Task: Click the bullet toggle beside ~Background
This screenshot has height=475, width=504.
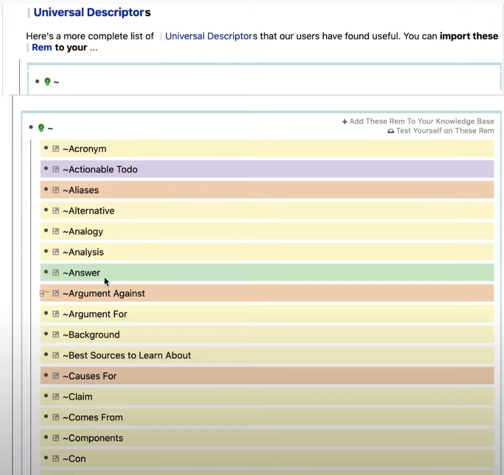Action: (x=46, y=334)
